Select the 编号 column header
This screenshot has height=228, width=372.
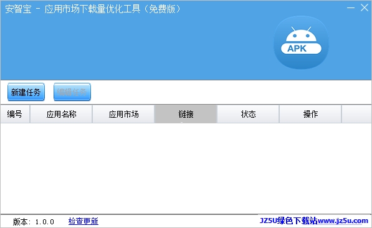[x=15, y=114]
